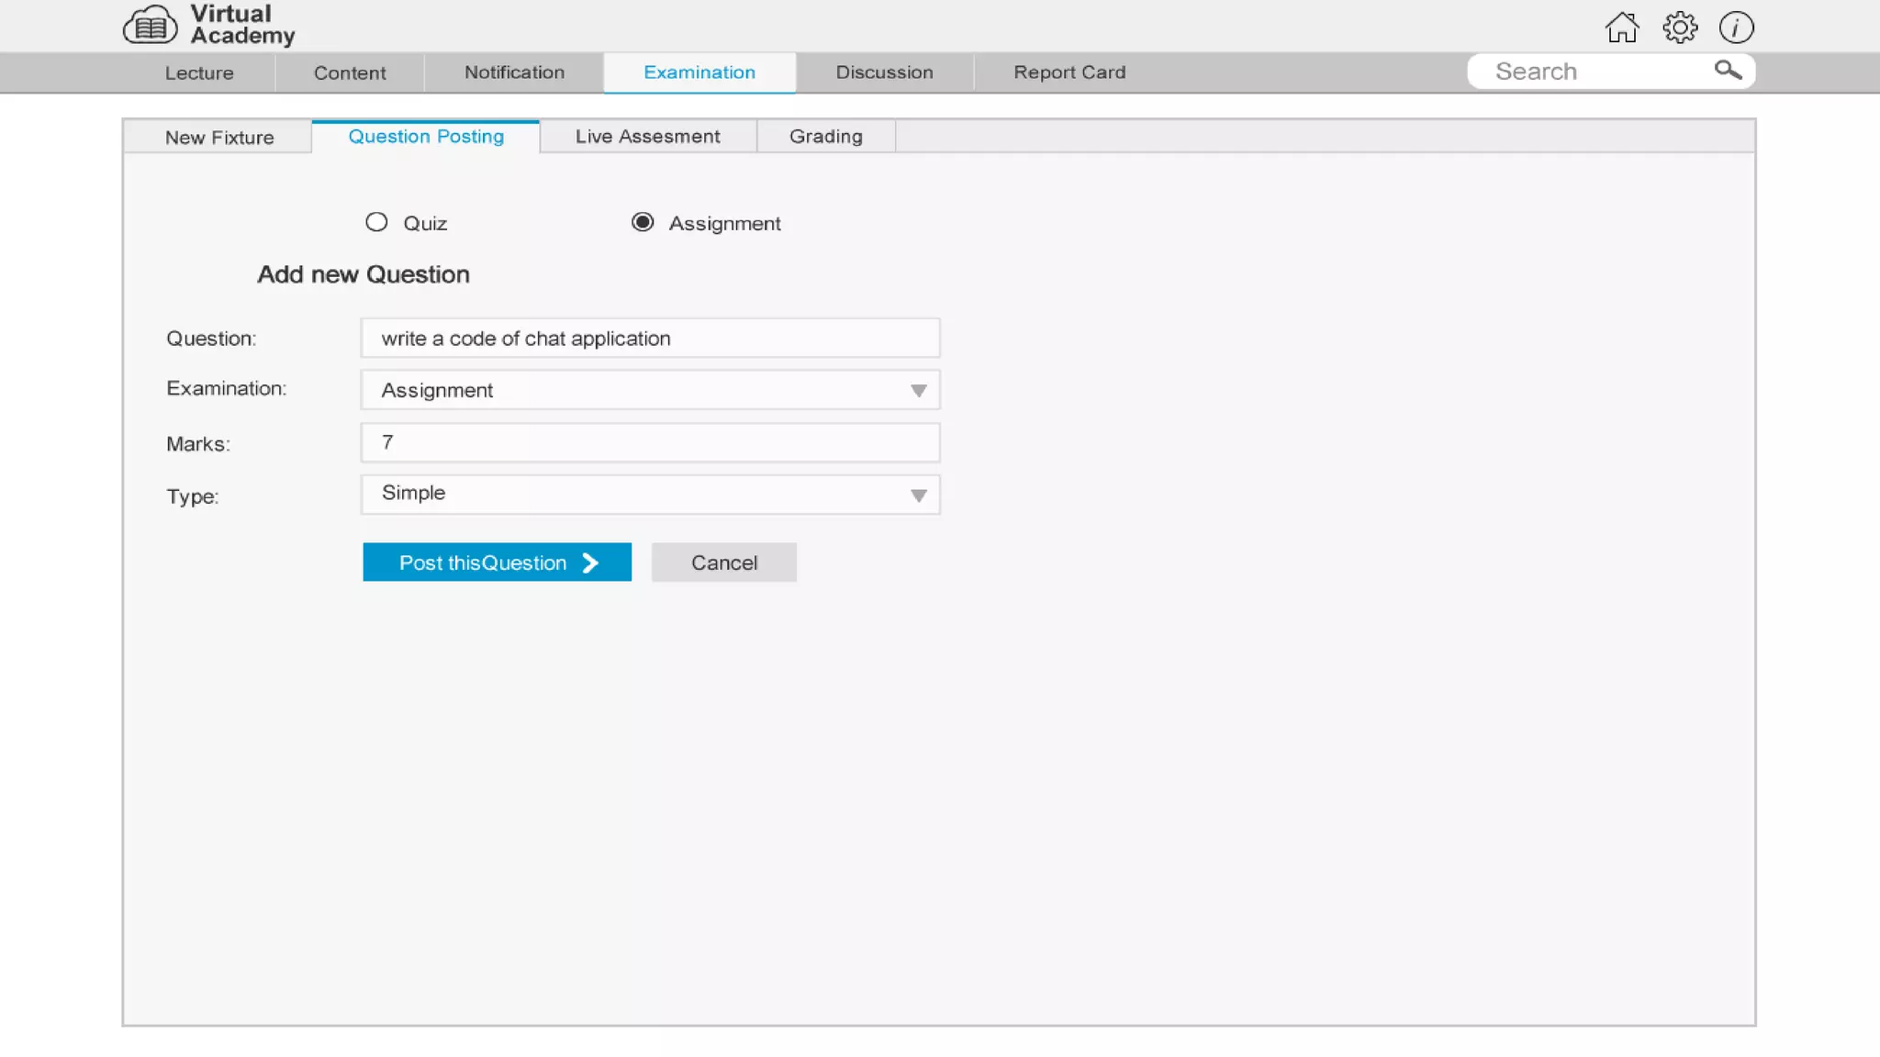
Task: Click the Post thisQuestion button
Action: click(497, 562)
